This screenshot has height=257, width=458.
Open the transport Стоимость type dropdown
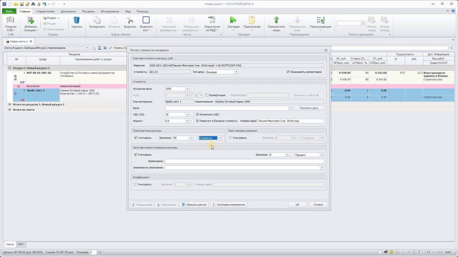pos(220,138)
